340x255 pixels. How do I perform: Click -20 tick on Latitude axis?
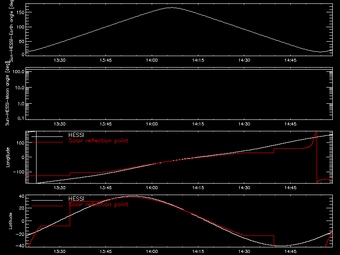[x=20, y=234]
